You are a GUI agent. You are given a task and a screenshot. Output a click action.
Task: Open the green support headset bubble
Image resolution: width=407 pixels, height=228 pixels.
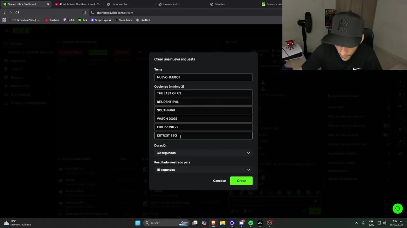pyautogui.click(x=397, y=208)
